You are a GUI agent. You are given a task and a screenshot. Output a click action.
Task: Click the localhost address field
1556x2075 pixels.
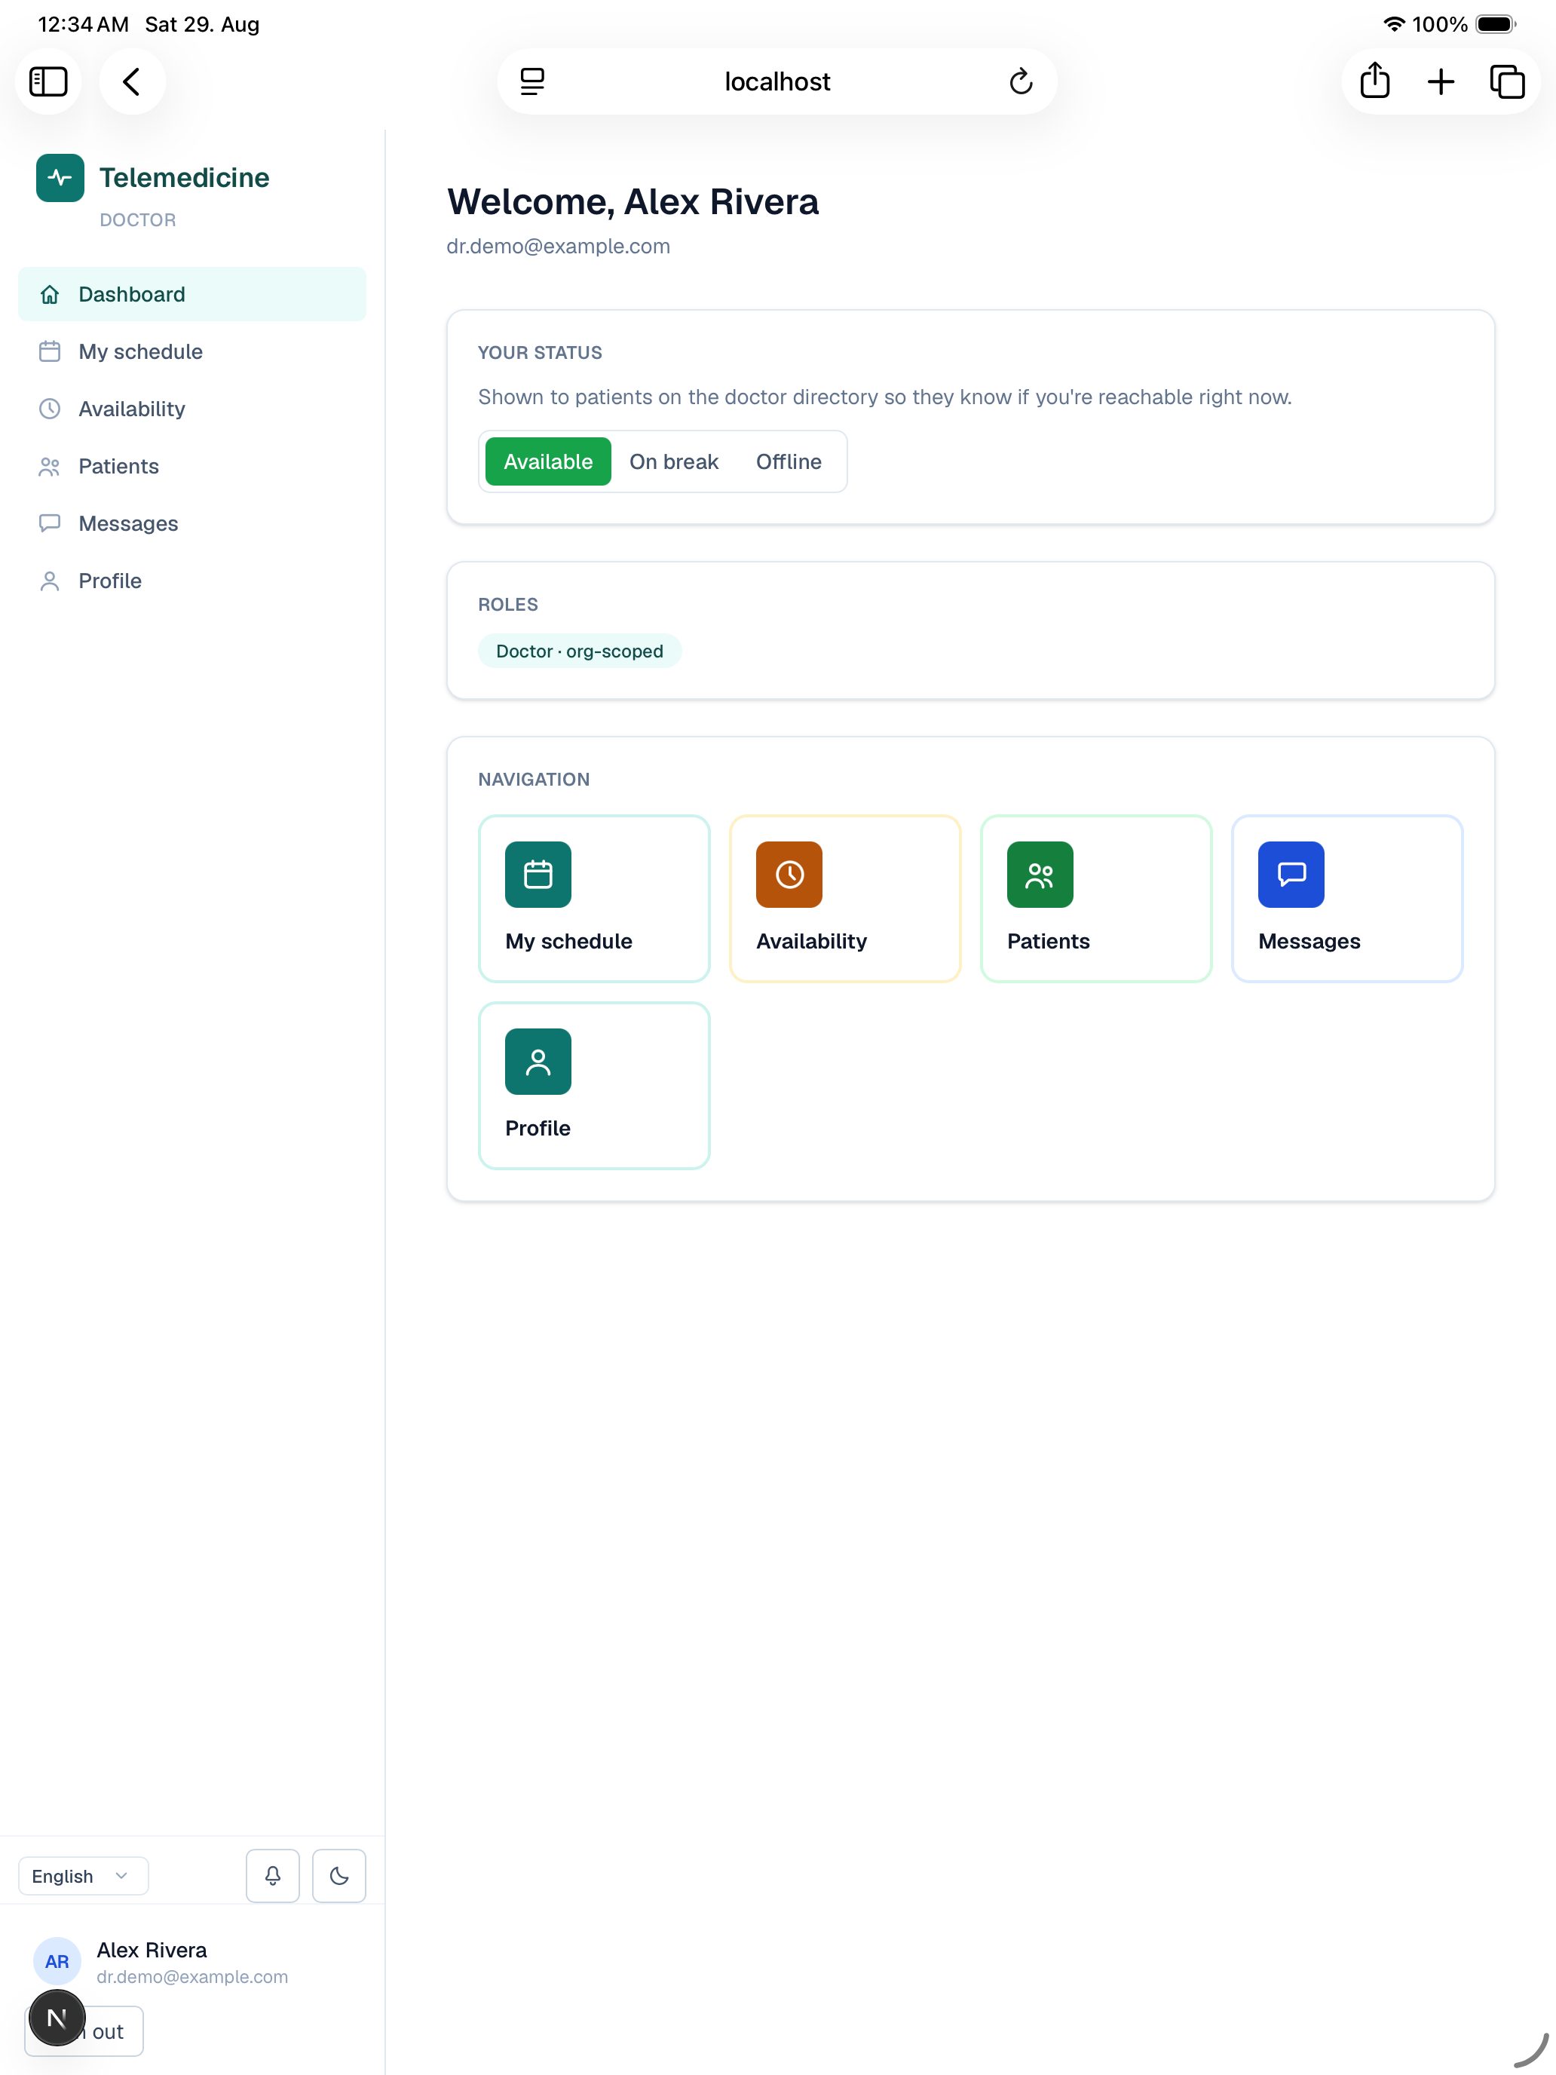[x=776, y=81]
